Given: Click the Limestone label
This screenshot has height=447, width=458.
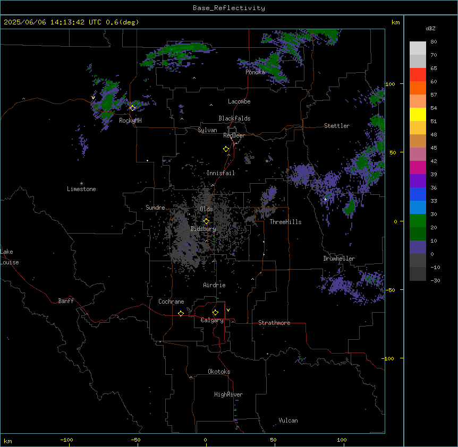Looking at the screenshot, I should (81, 189).
